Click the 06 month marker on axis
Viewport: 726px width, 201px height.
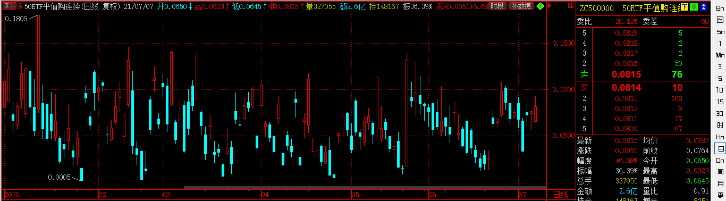[x=432, y=195]
